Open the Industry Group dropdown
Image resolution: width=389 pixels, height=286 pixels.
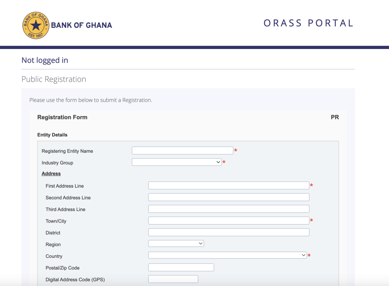tap(177, 163)
